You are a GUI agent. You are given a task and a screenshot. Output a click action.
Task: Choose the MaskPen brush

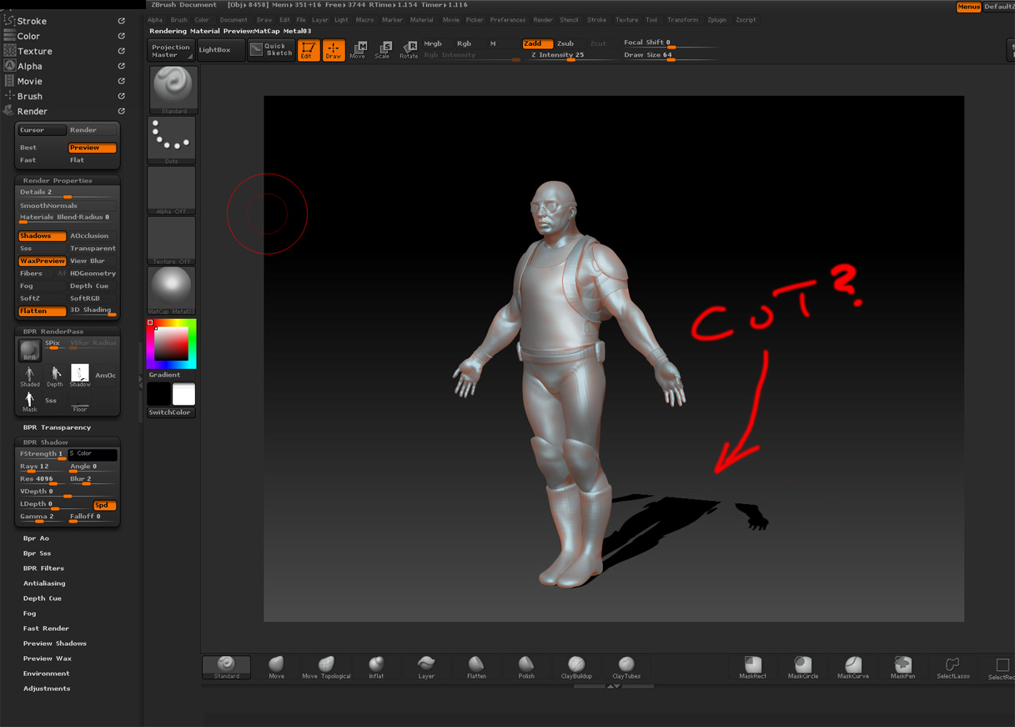(x=902, y=667)
